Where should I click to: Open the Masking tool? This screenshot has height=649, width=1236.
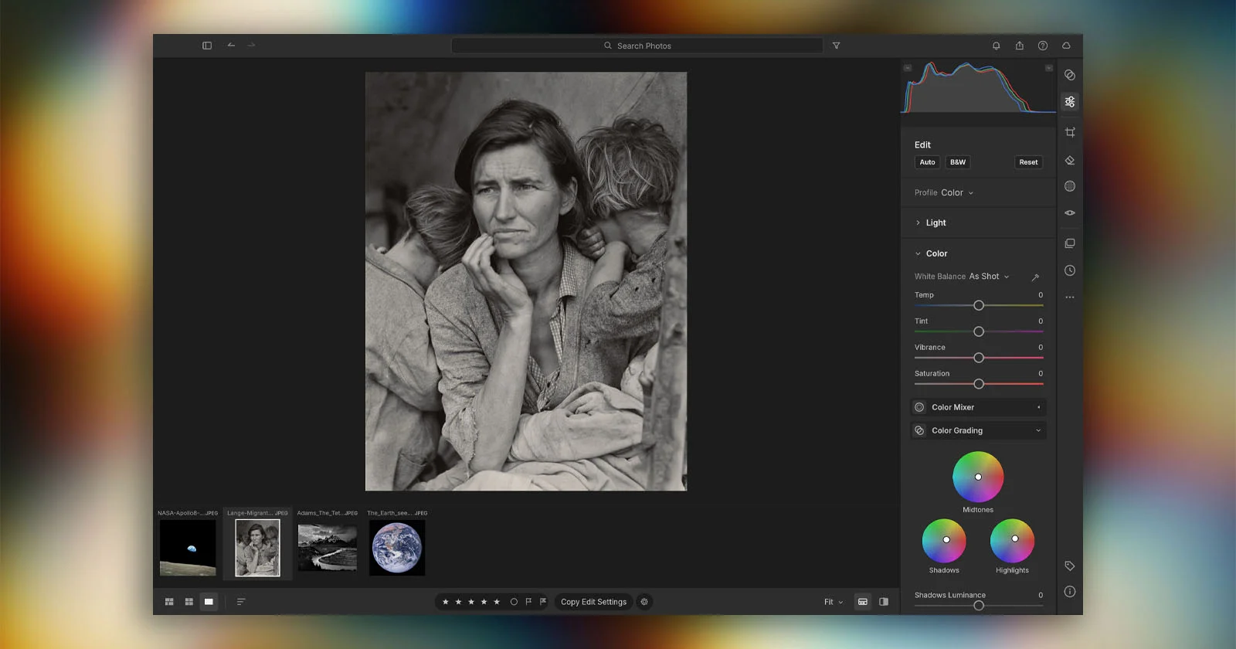1070,186
